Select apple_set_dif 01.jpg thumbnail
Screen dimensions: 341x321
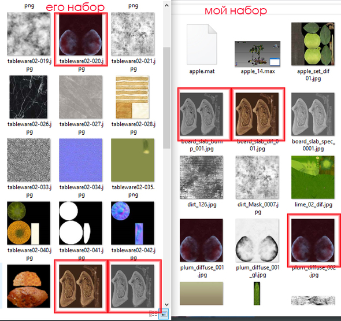[x=313, y=44]
